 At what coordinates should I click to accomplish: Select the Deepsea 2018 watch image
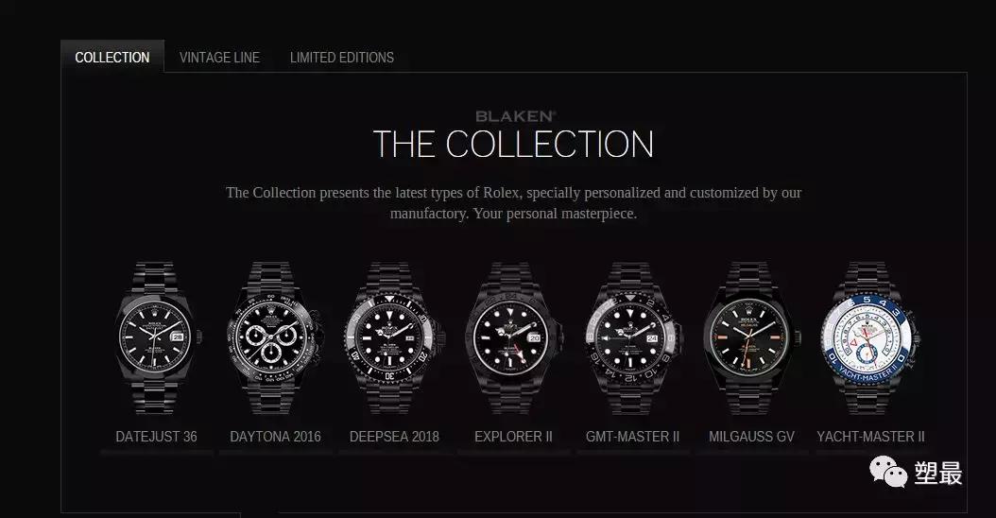(394, 338)
